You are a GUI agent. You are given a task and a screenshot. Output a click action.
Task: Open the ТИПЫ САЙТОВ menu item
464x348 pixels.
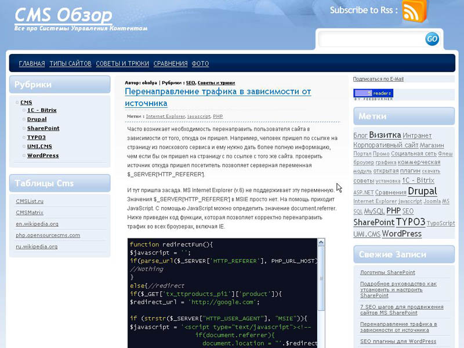click(x=70, y=64)
